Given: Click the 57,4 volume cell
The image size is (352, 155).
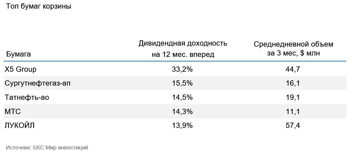Looking at the screenshot, I should pyautogui.click(x=293, y=126).
